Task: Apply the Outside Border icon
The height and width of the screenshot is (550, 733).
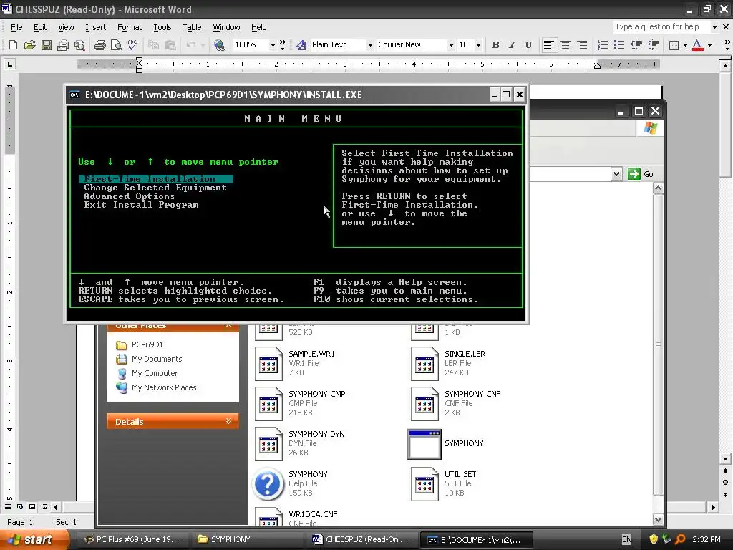Action: tap(674, 45)
